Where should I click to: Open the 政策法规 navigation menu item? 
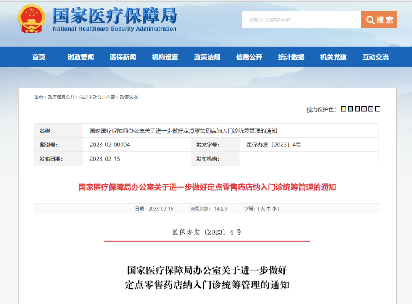point(207,57)
